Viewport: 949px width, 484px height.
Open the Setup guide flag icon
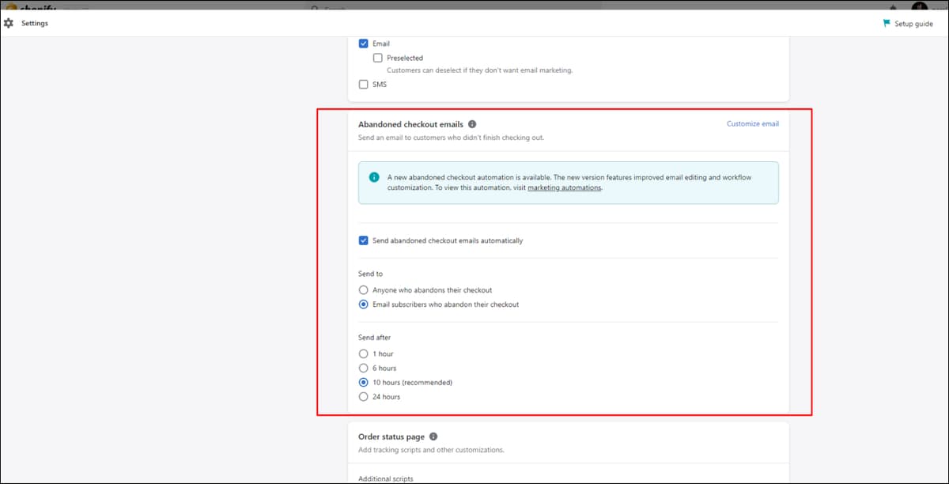click(887, 23)
